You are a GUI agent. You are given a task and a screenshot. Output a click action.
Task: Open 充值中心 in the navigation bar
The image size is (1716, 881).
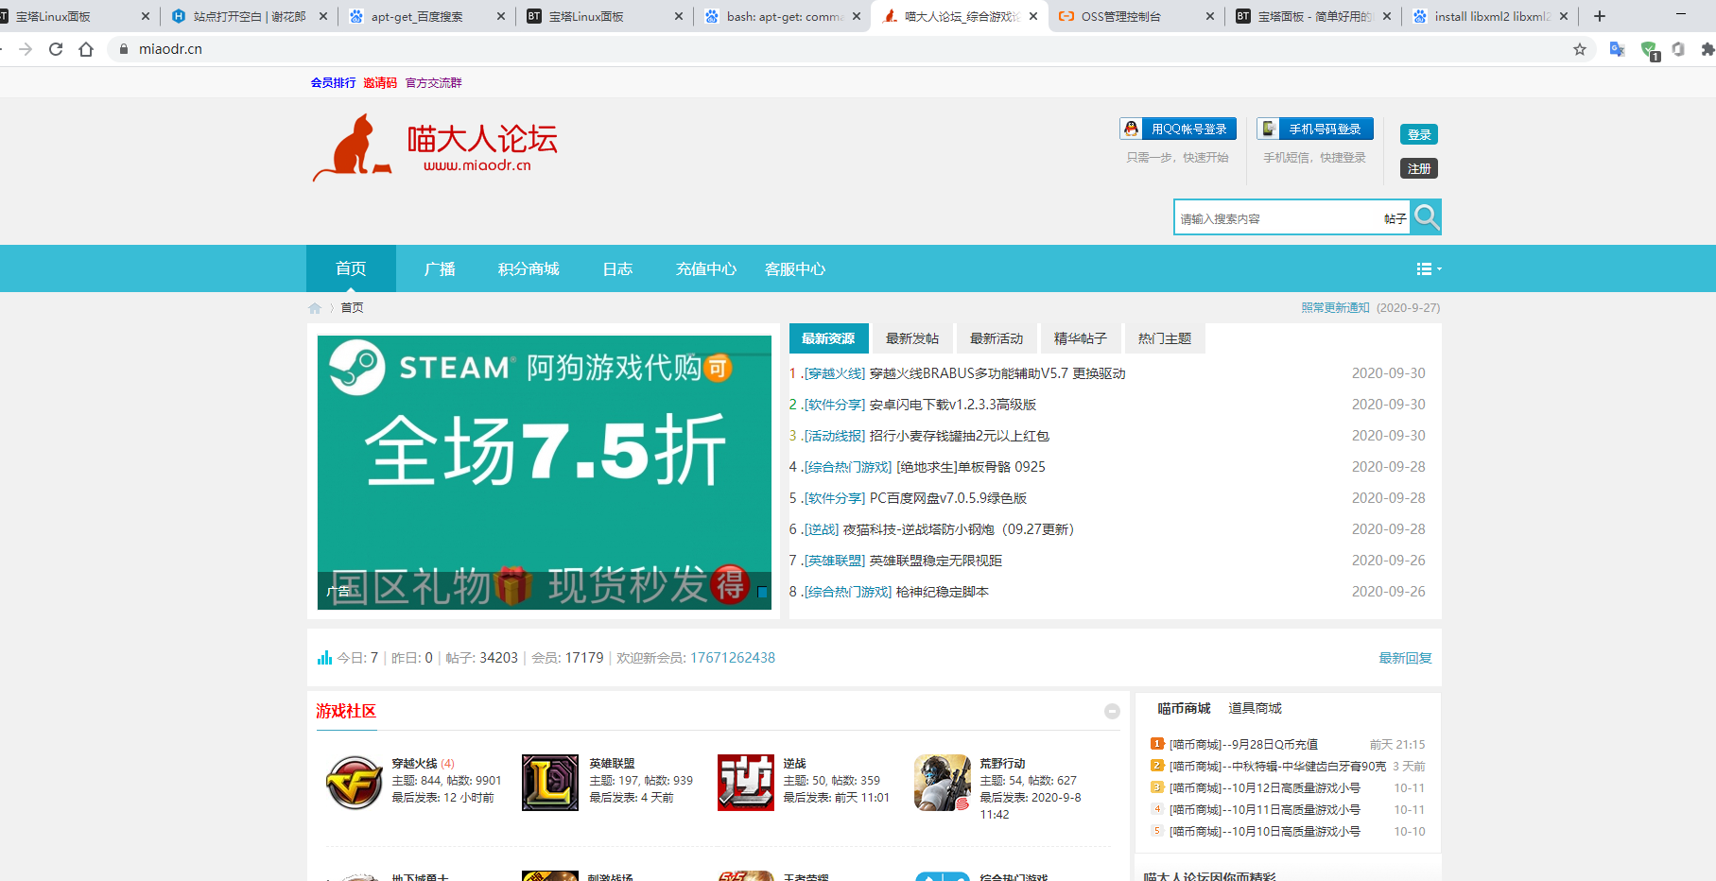coord(706,269)
